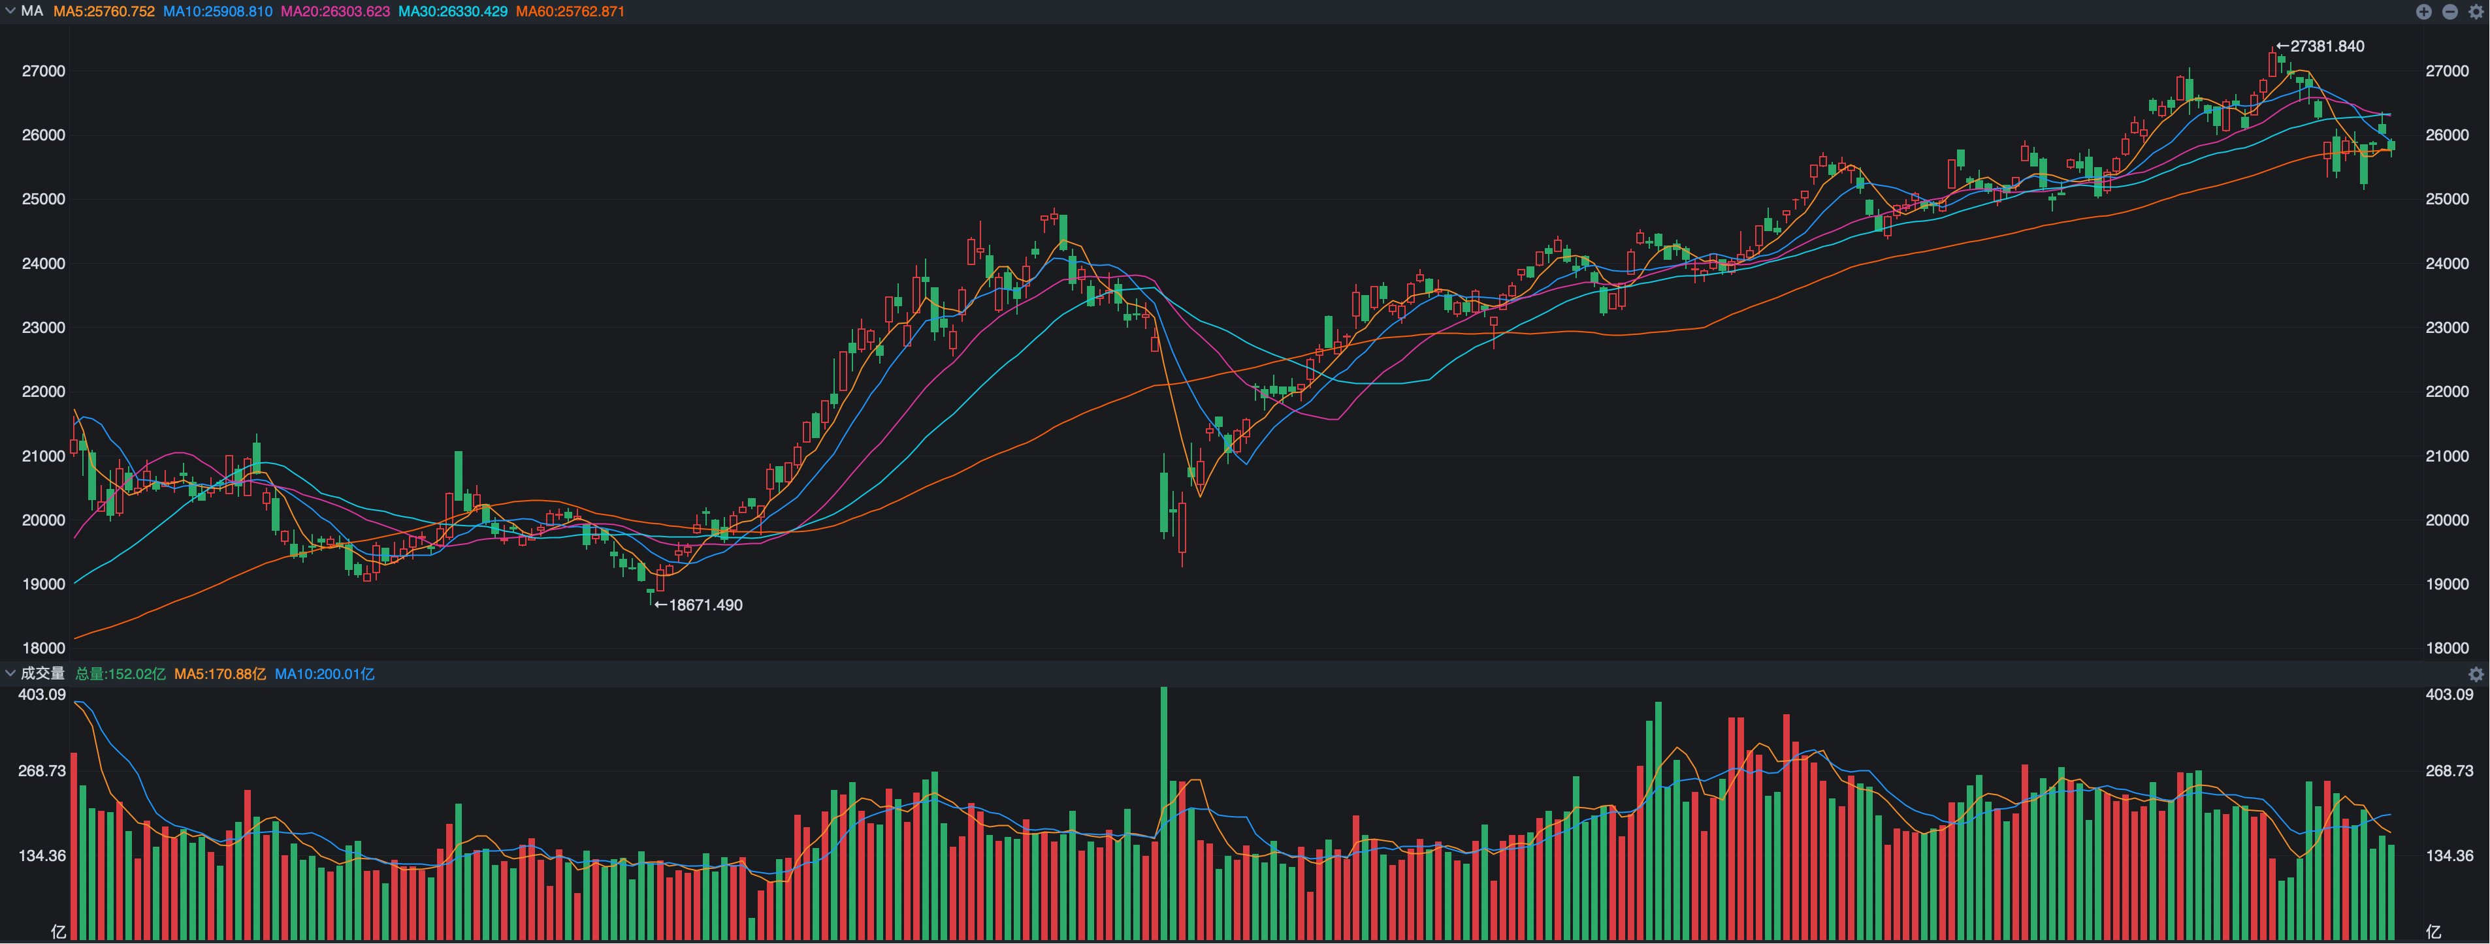The image size is (2490, 944).
Task: Click the MA60 orange legend entry
Action: (570, 12)
